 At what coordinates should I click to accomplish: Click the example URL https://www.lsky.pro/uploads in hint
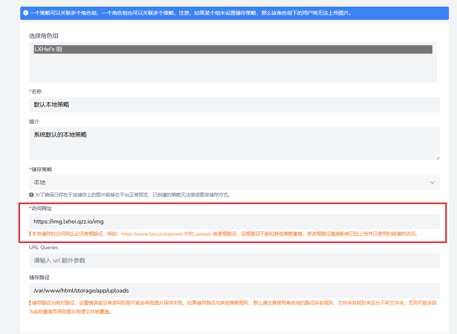tap(152, 234)
